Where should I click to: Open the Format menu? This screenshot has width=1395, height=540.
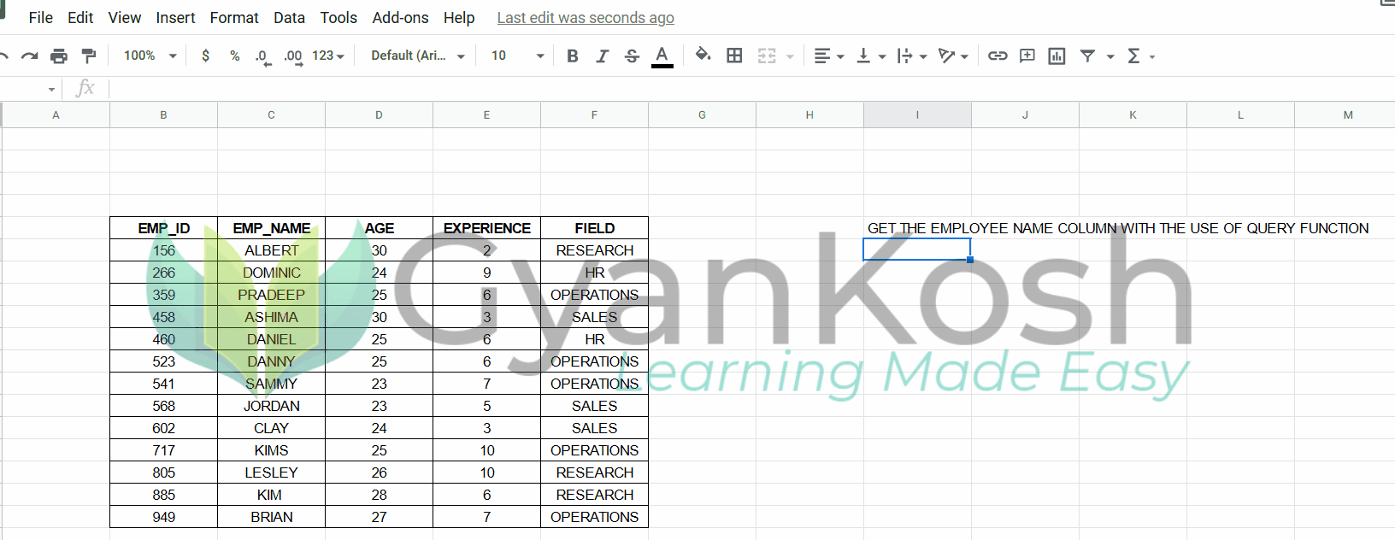click(x=234, y=17)
